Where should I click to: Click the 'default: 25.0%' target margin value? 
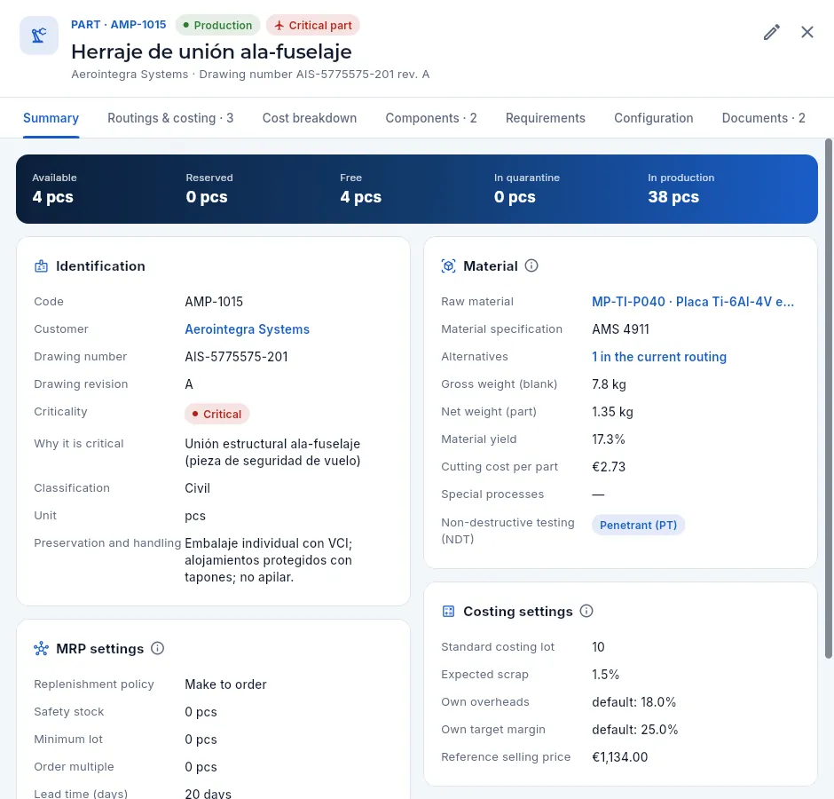(635, 730)
